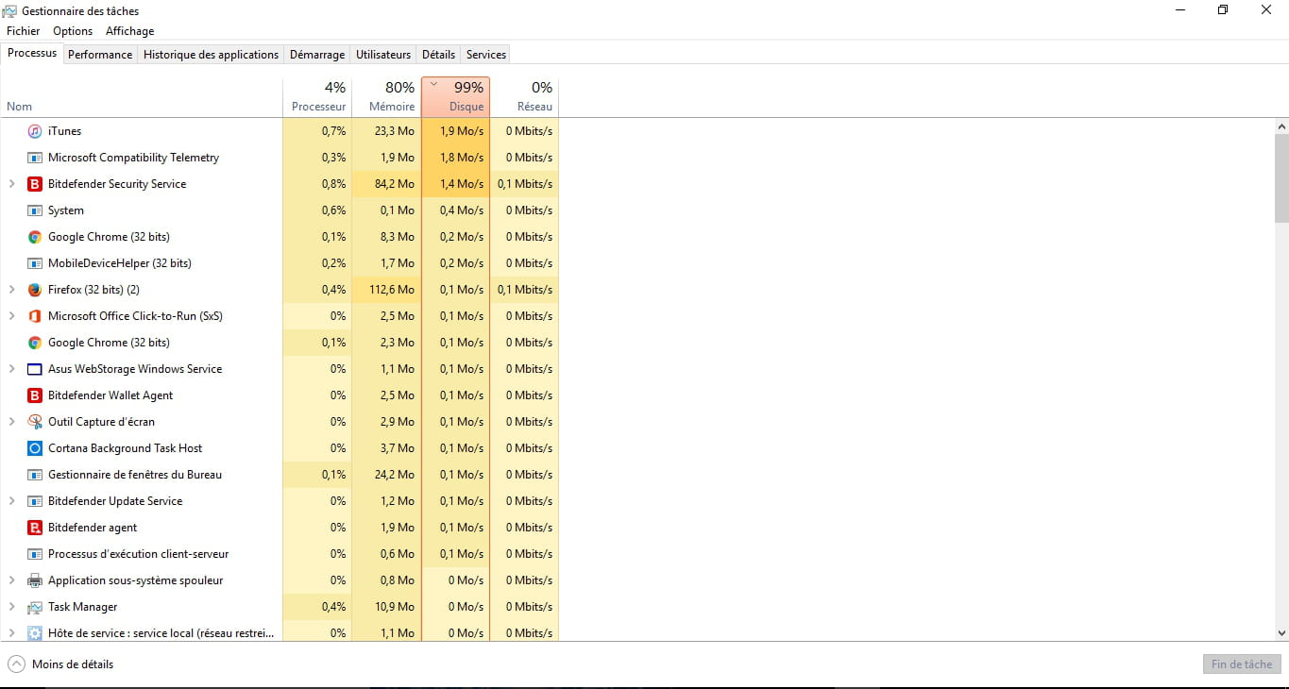This screenshot has width=1289, height=689.
Task: Click the Bitdefender Wallet Agent icon
Action: coord(35,395)
